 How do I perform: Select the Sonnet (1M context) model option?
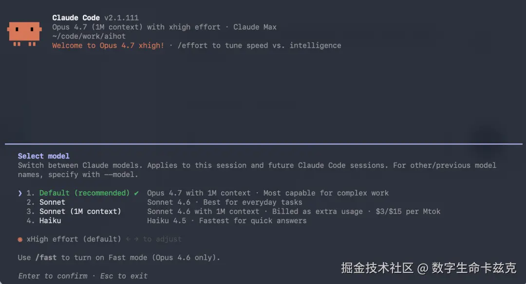(73, 211)
